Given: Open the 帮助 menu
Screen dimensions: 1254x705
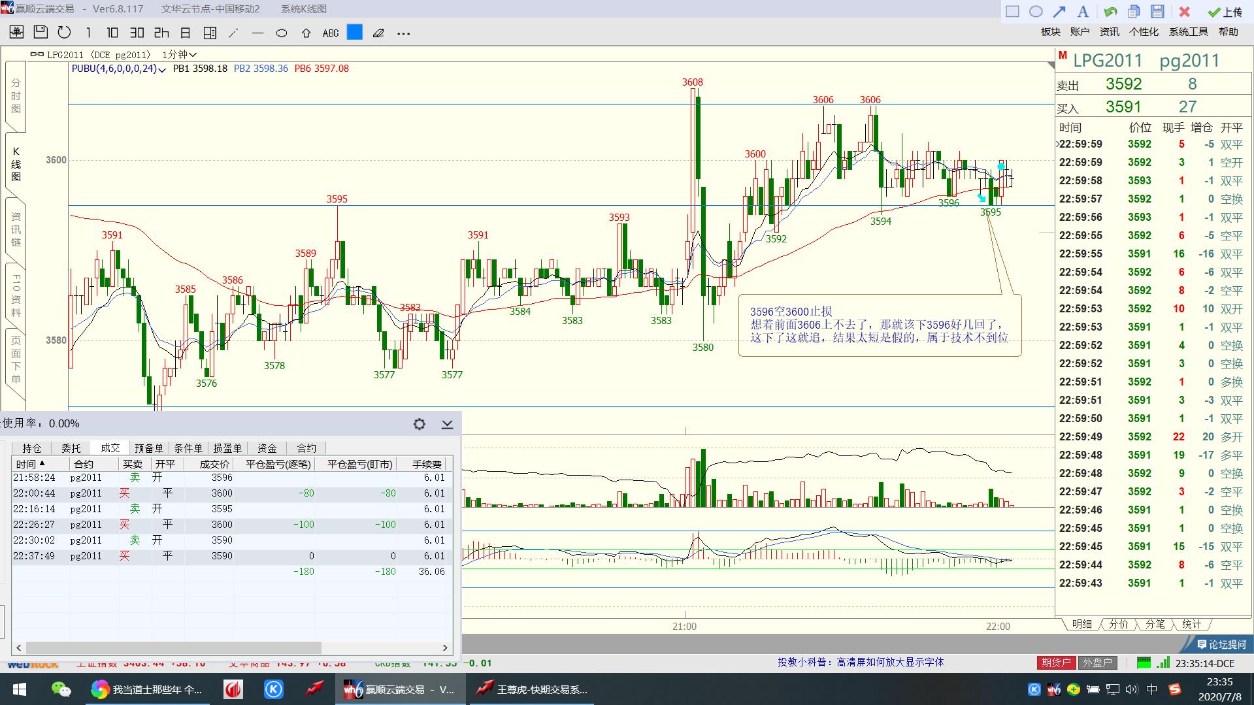Looking at the screenshot, I should click(1229, 31).
